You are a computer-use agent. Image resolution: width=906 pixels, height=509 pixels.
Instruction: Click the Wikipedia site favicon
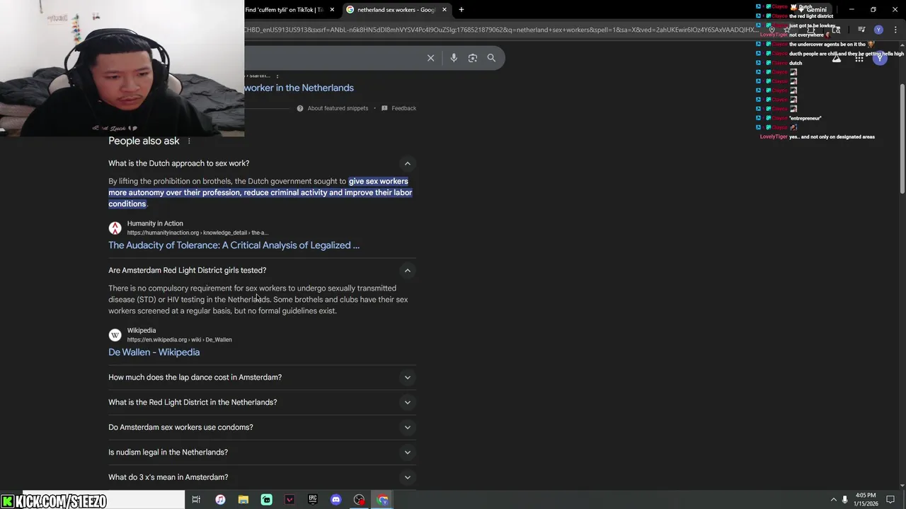[x=115, y=335]
